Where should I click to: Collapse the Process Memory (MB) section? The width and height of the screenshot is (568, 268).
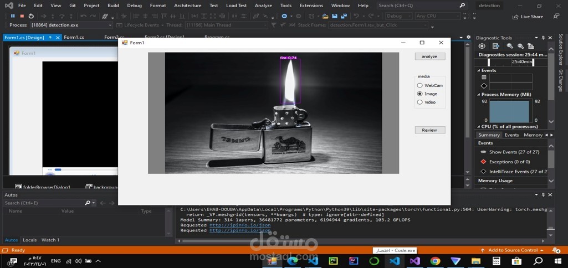tap(478, 95)
